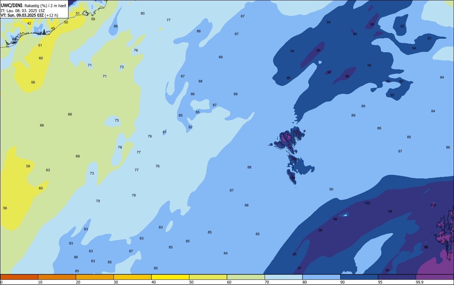The width and height of the screenshot is (454, 285).
Task: Click the purple legend swatch above 99.9
Action: click(x=435, y=277)
